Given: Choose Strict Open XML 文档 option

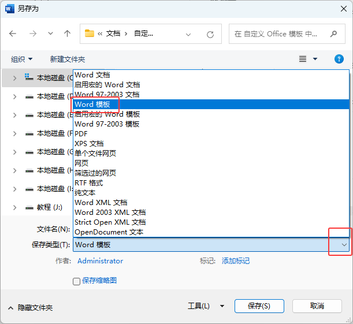Looking at the screenshot, I should [211, 222].
